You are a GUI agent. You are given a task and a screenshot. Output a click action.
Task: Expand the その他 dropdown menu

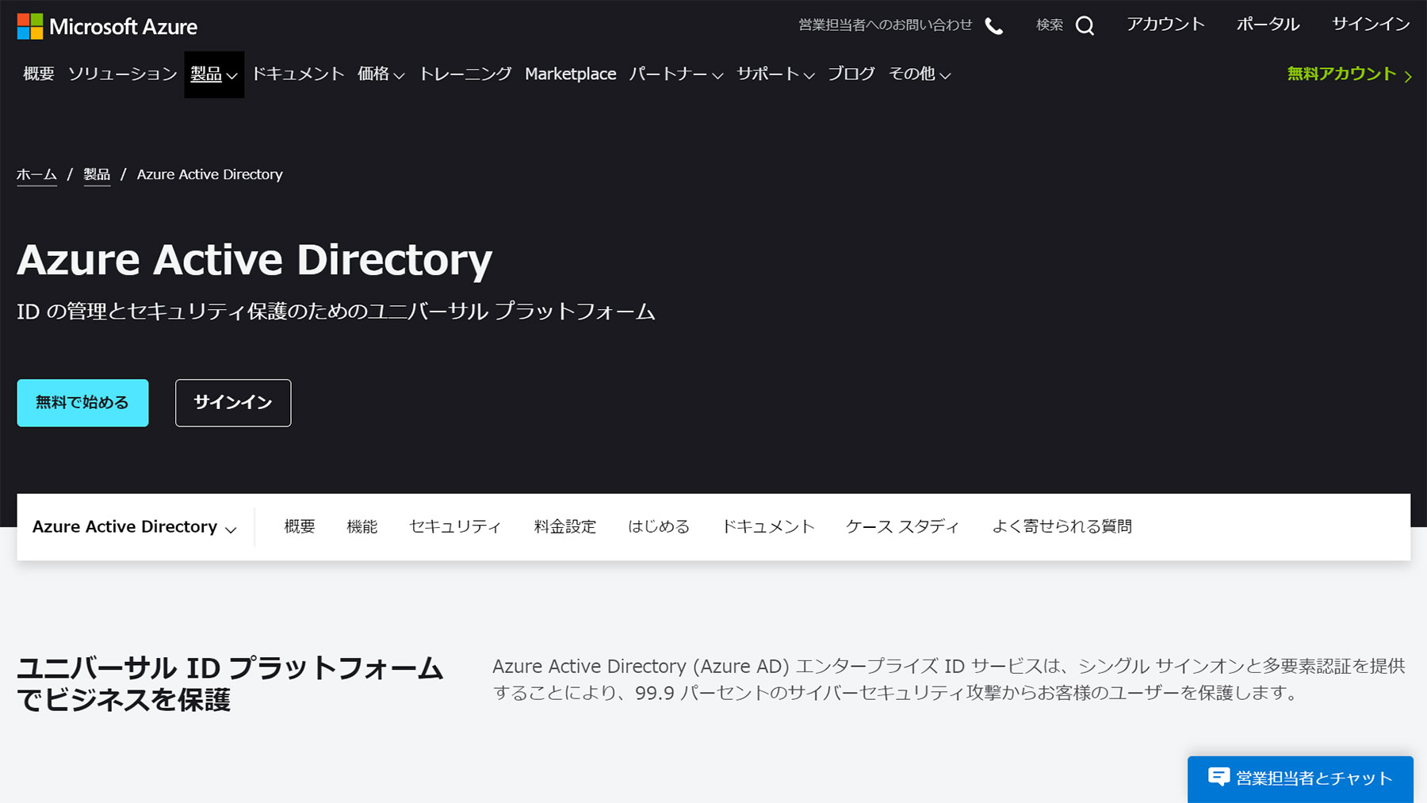[920, 74]
